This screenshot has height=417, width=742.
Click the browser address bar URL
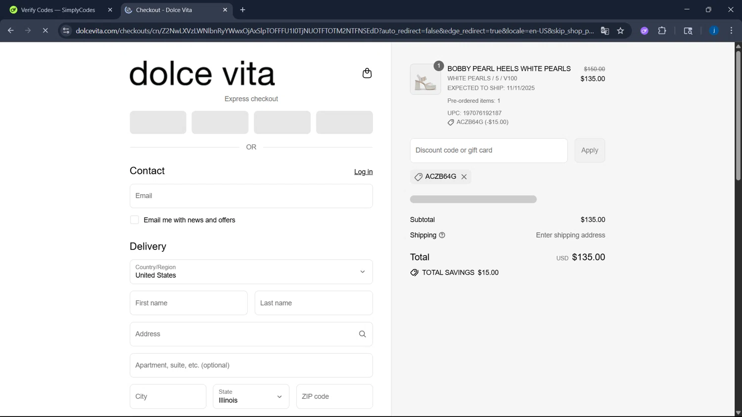coord(335,31)
